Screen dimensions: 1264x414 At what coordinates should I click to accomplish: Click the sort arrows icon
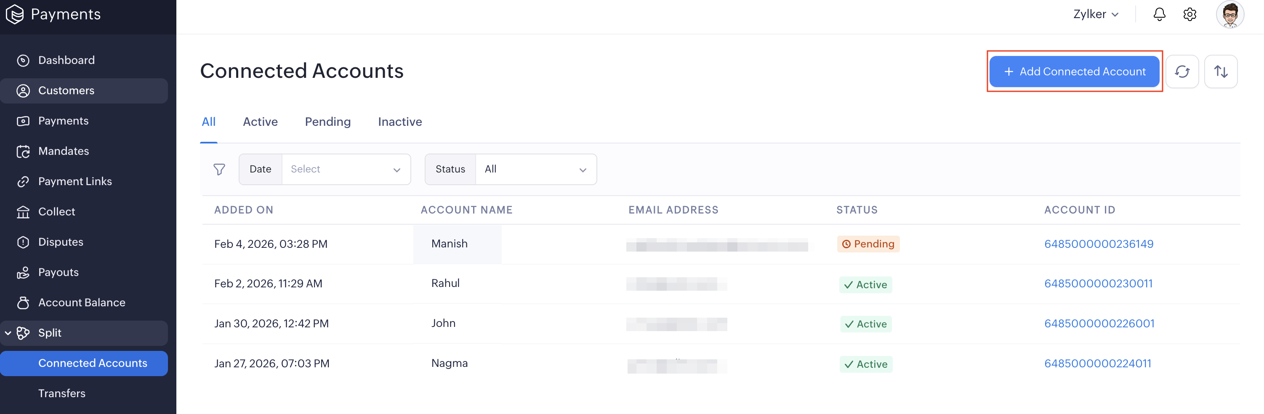point(1220,72)
